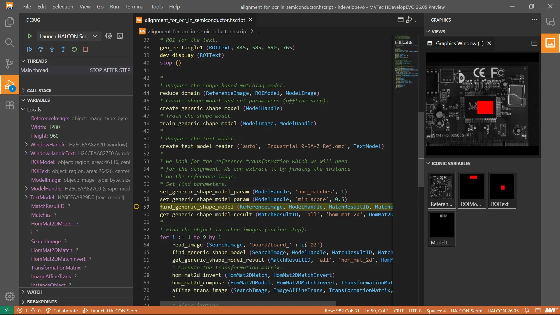This screenshot has width=560, height=315.
Task: Click the Step Over debug icon
Action: click(41, 49)
